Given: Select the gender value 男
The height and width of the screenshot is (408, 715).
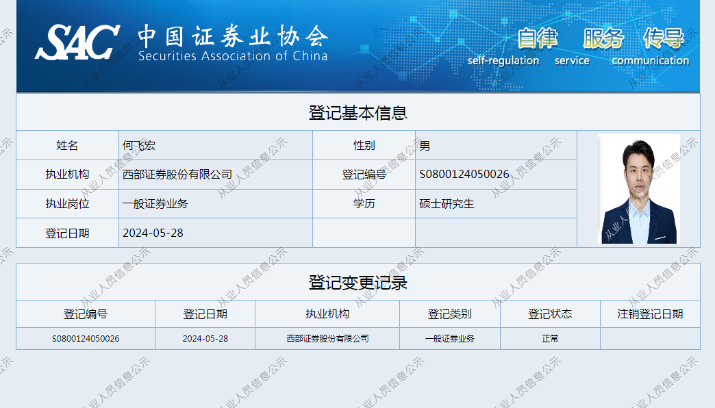Looking at the screenshot, I should (425, 146).
